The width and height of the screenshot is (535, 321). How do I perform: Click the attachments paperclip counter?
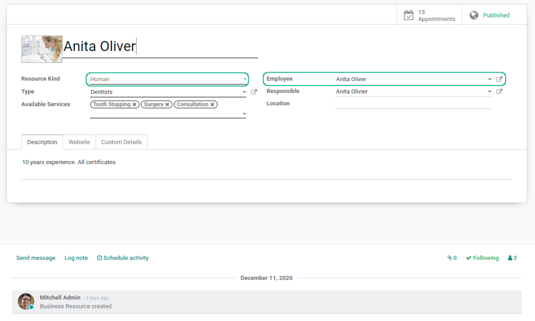452,258
